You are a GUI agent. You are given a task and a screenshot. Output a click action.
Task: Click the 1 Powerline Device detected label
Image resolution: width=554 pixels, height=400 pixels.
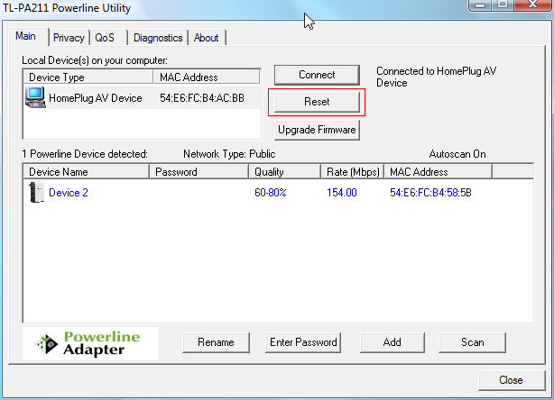click(x=85, y=154)
